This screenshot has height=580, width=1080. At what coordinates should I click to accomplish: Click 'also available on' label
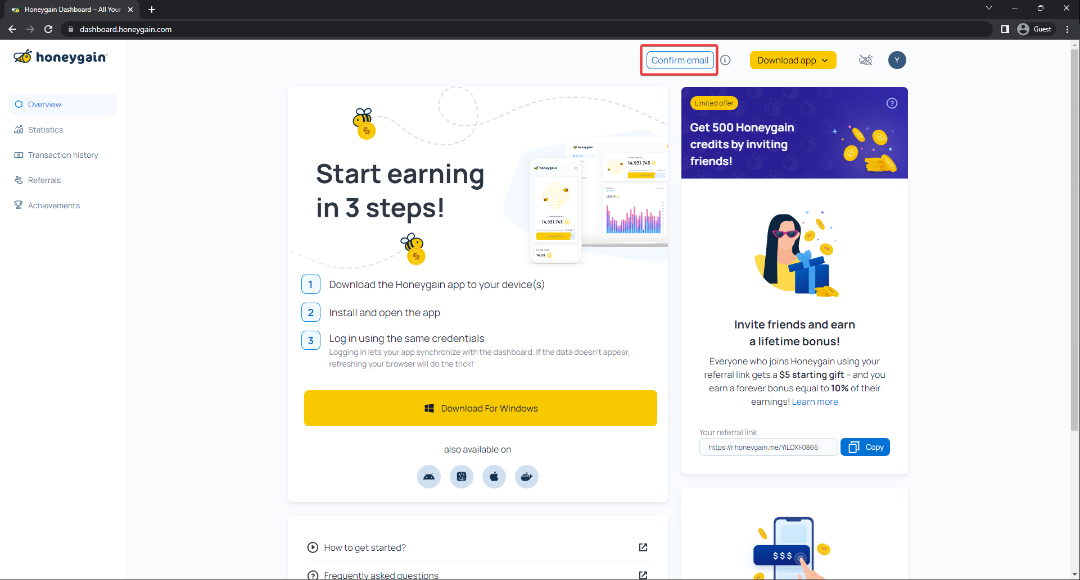click(478, 450)
